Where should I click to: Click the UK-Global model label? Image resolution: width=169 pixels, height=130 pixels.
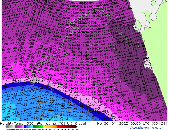point(77,124)
